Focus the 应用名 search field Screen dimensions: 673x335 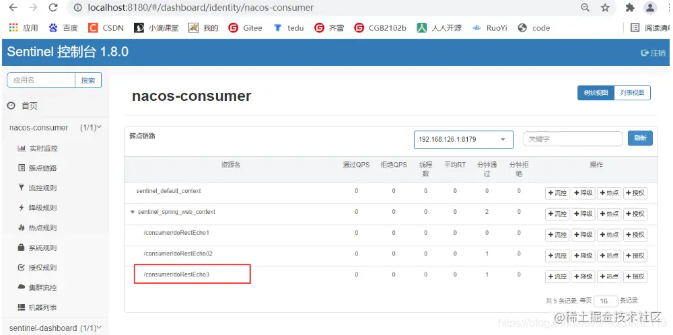click(41, 80)
